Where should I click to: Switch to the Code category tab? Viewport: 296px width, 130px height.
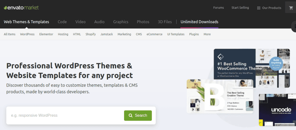click(x=62, y=22)
